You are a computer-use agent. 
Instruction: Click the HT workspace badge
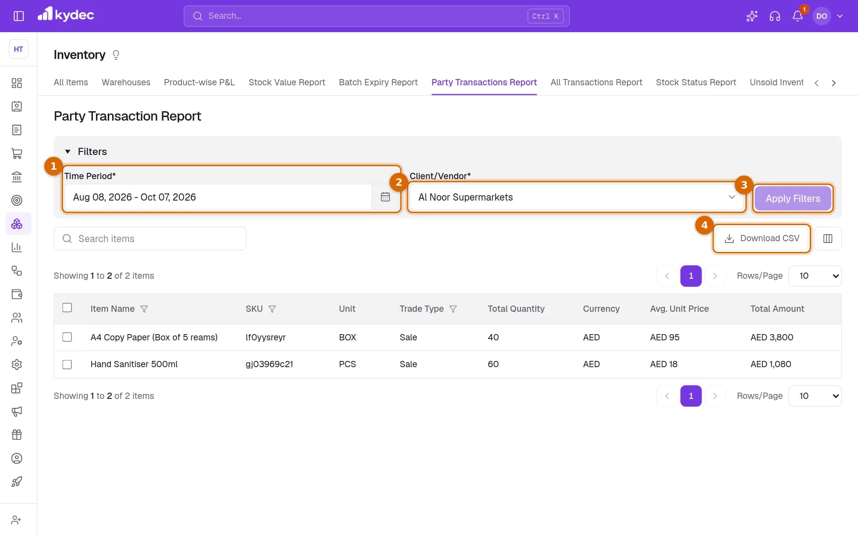(18, 49)
